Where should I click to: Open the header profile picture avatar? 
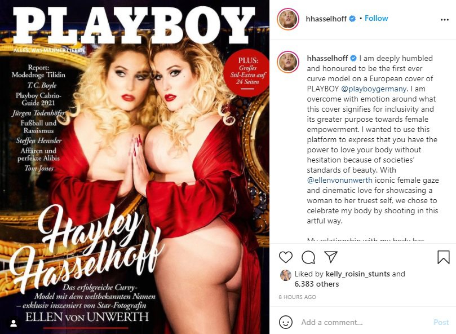[288, 19]
